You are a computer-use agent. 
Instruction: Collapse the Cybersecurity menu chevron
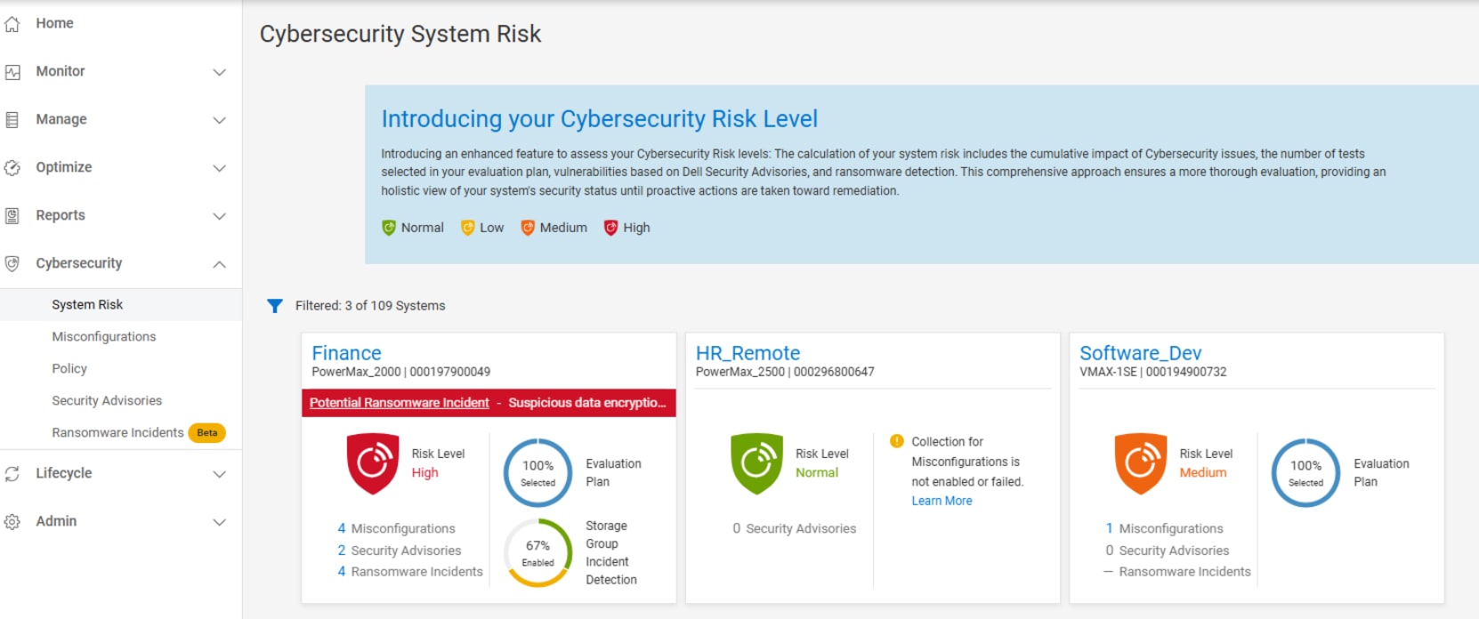point(219,264)
